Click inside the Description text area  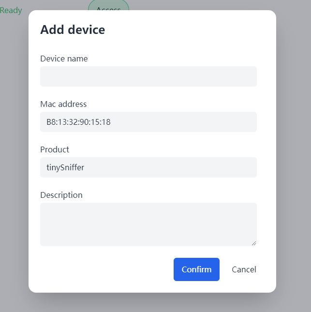pyautogui.click(x=148, y=224)
